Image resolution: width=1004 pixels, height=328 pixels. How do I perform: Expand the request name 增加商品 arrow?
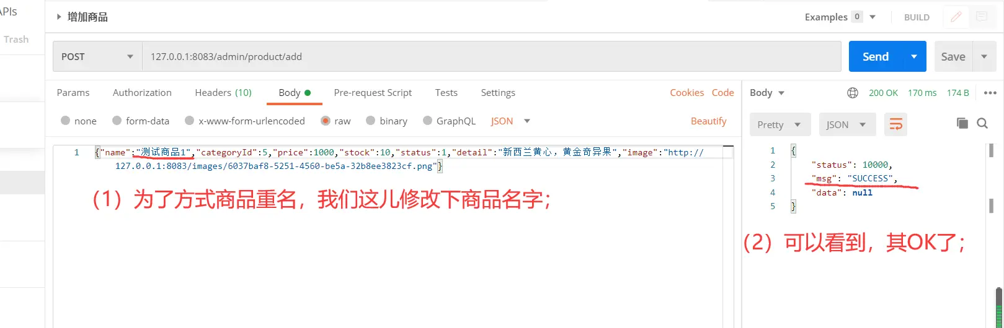click(x=59, y=17)
